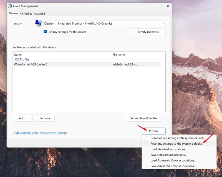Click the Remove button

pyautogui.click(x=45, y=118)
